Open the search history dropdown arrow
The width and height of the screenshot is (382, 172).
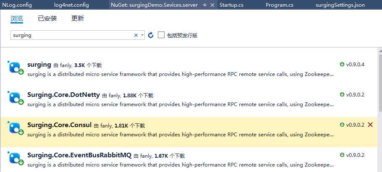pyautogui.click(x=142, y=35)
